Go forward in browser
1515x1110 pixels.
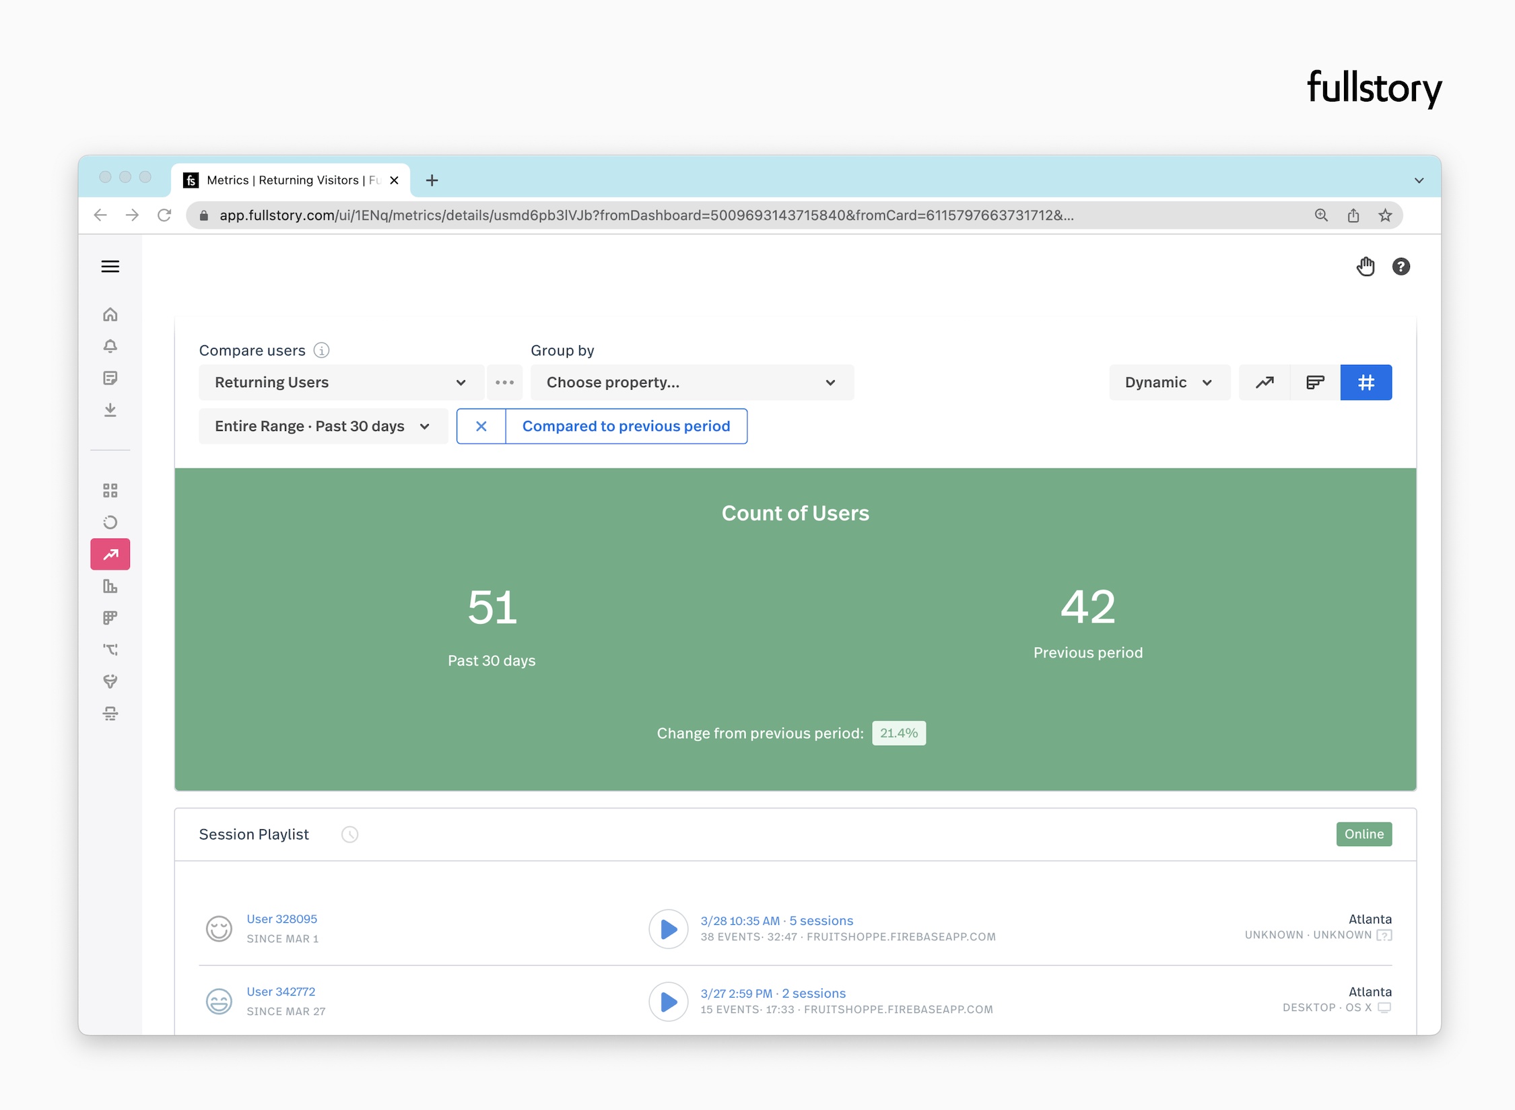tap(133, 215)
